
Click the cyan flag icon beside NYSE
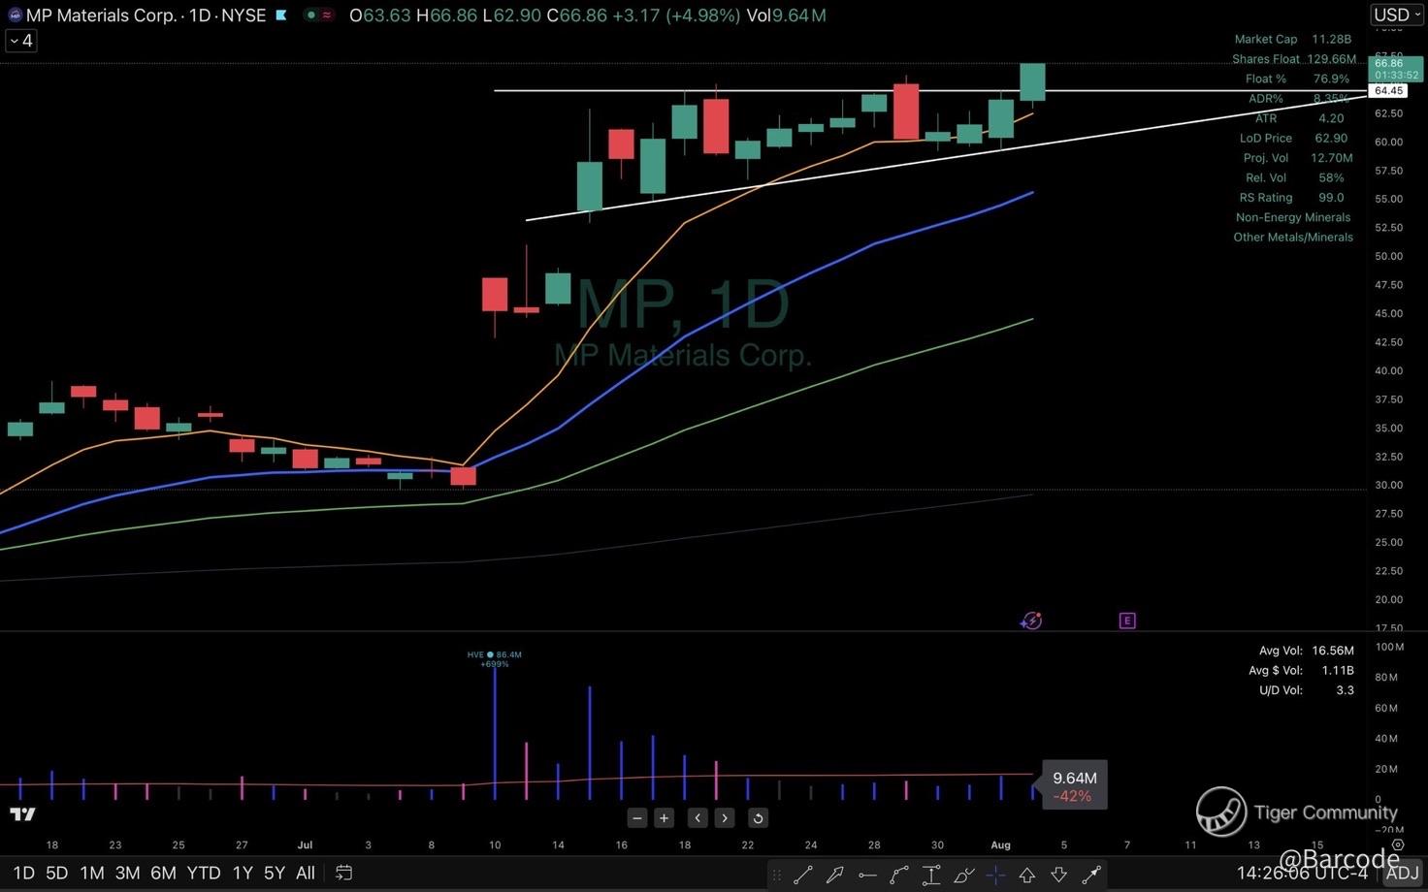coord(281,16)
